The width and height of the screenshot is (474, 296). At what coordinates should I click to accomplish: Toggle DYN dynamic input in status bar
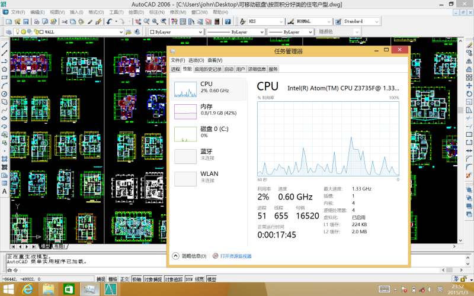click(x=189, y=279)
